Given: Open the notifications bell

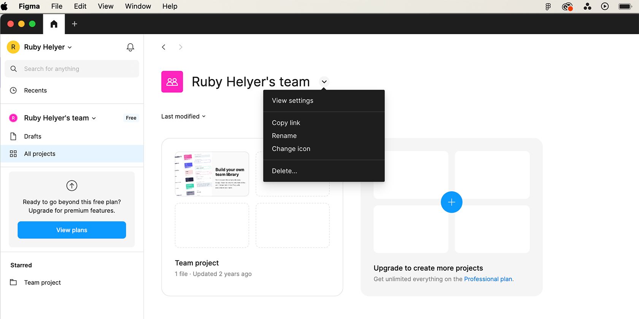Looking at the screenshot, I should pyautogui.click(x=130, y=47).
